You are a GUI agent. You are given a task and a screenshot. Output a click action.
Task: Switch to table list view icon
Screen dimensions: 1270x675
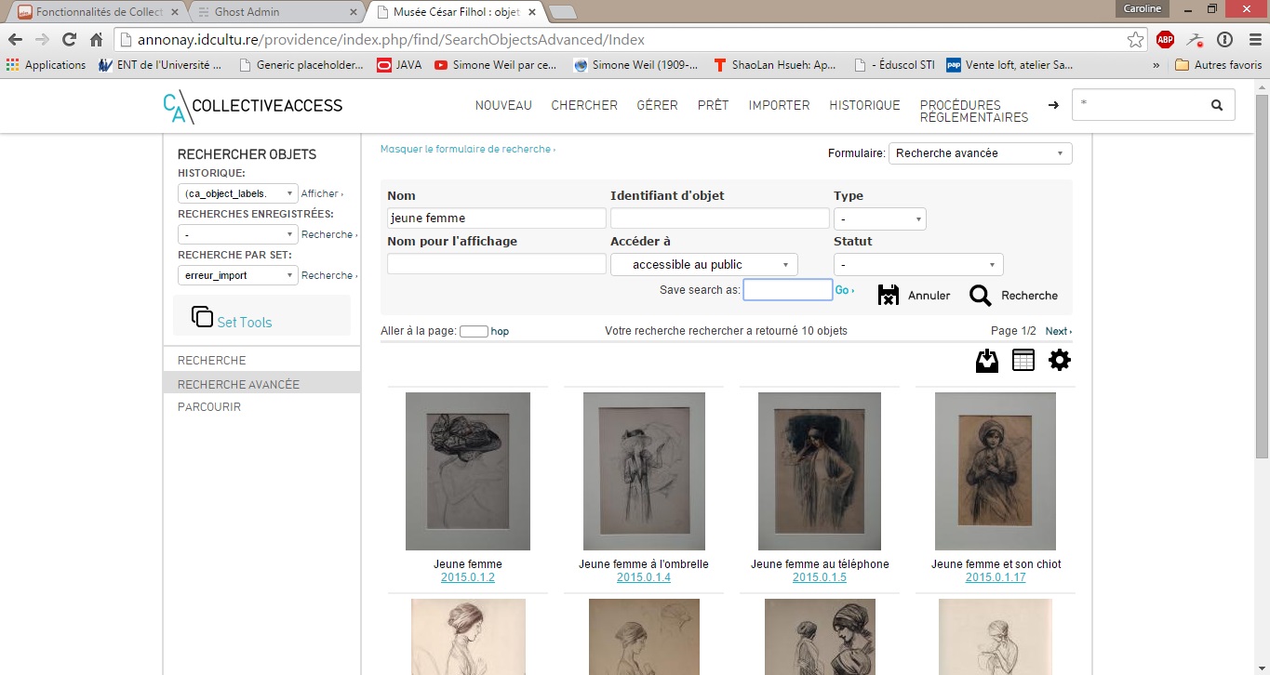1023,361
